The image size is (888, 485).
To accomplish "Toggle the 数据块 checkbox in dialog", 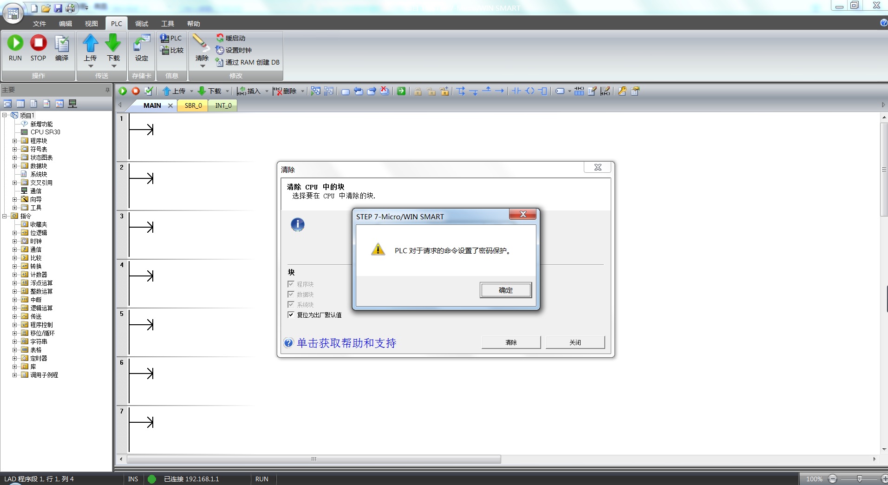I will [x=291, y=295].
